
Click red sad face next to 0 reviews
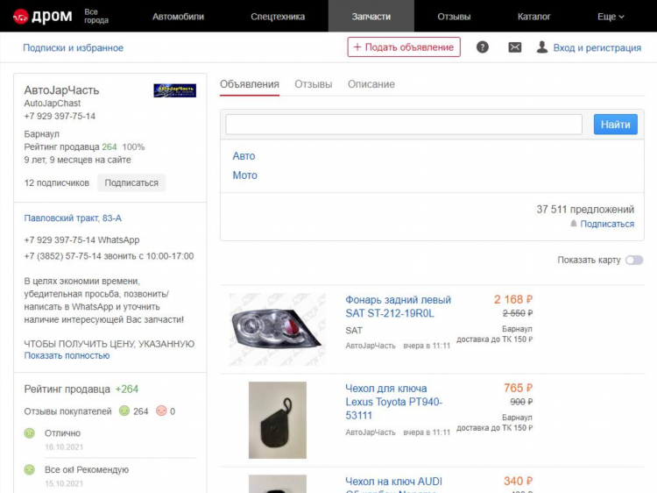pos(161,411)
